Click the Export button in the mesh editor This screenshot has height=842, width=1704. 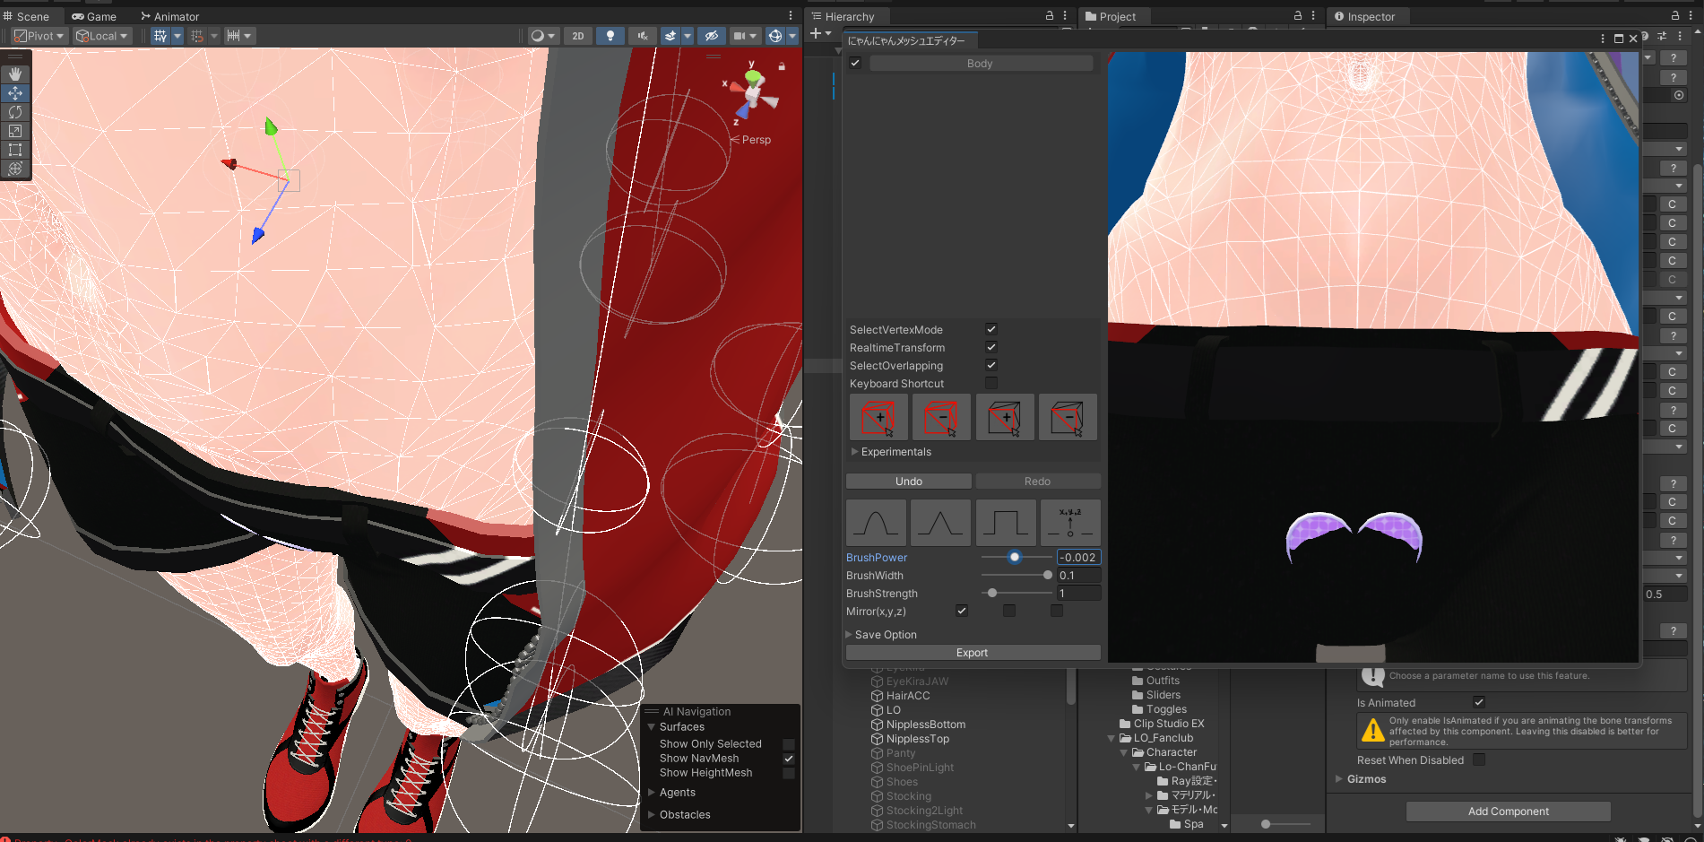(x=973, y=652)
